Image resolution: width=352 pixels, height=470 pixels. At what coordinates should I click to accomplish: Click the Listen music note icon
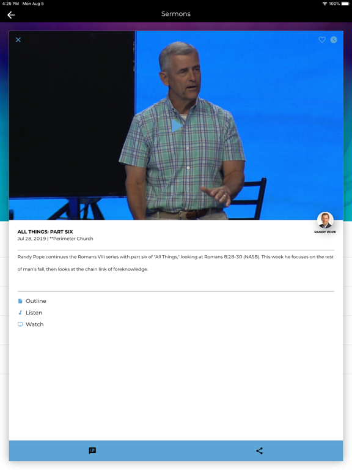(20, 313)
